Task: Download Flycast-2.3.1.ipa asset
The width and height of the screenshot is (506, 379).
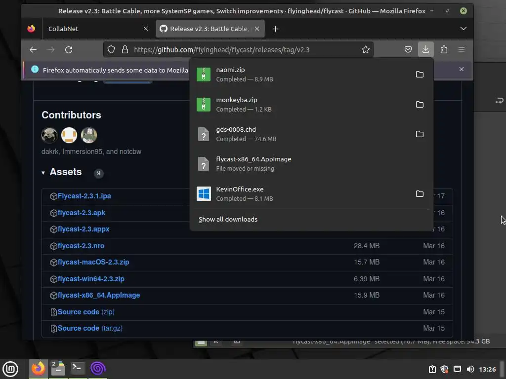Action: click(84, 196)
